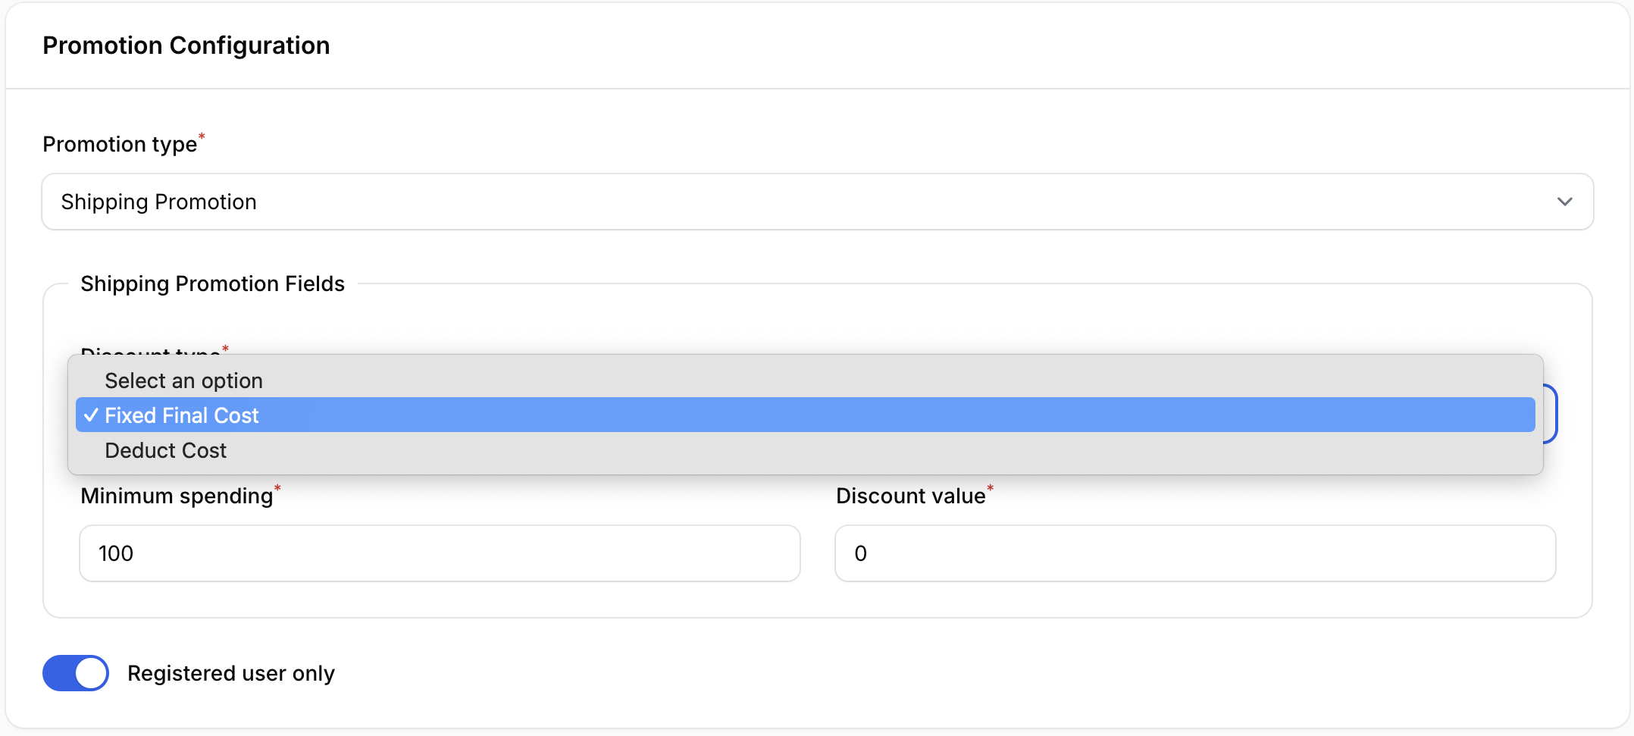1634x736 pixels.
Task: Click the value 0 in Discount value
Action: coord(860,553)
